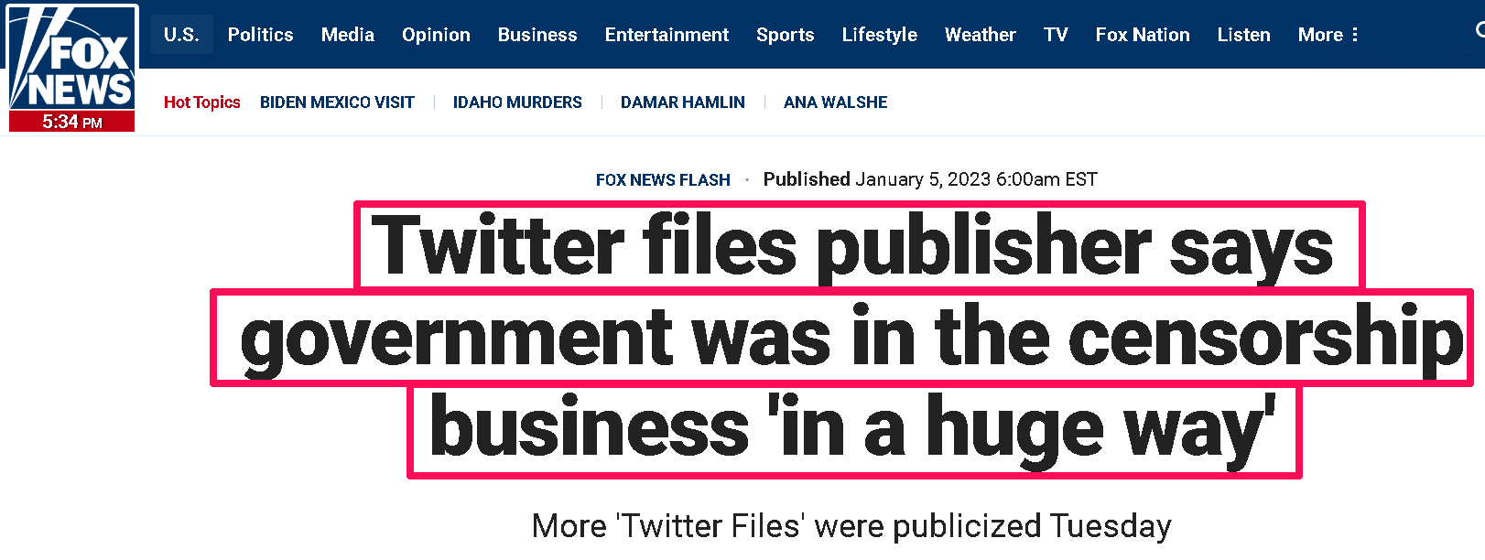The width and height of the screenshot is (1485, 560).
Task: Open the Listen menu item
Action: (x=1243, y=35)
